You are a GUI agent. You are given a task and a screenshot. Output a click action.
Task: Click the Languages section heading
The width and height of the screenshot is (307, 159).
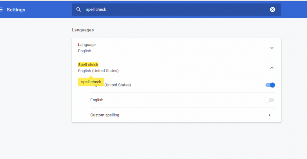click(83, 30)
